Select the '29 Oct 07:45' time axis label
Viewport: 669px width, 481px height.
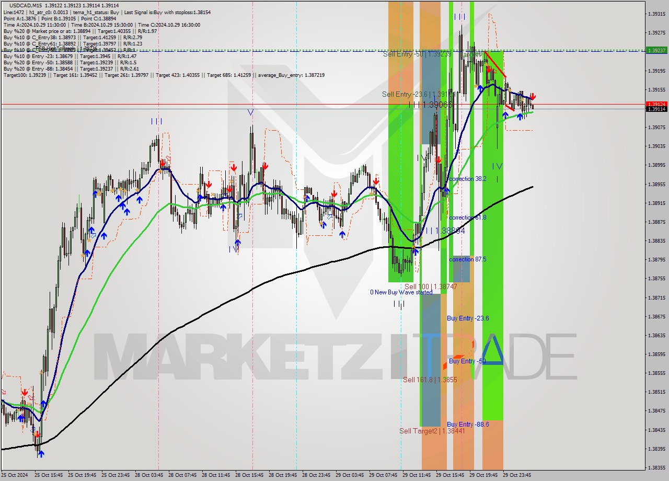click(x=384, y=475)
